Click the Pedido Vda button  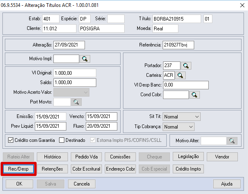86,157
